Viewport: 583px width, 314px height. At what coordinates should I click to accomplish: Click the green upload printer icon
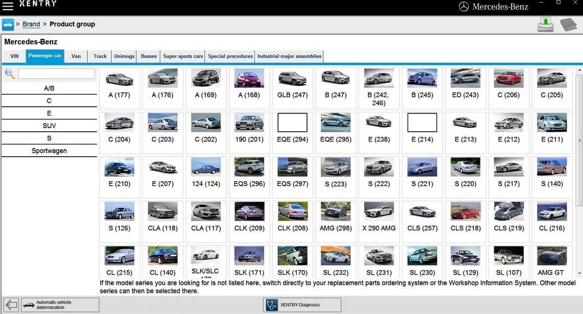pos(545,25)
